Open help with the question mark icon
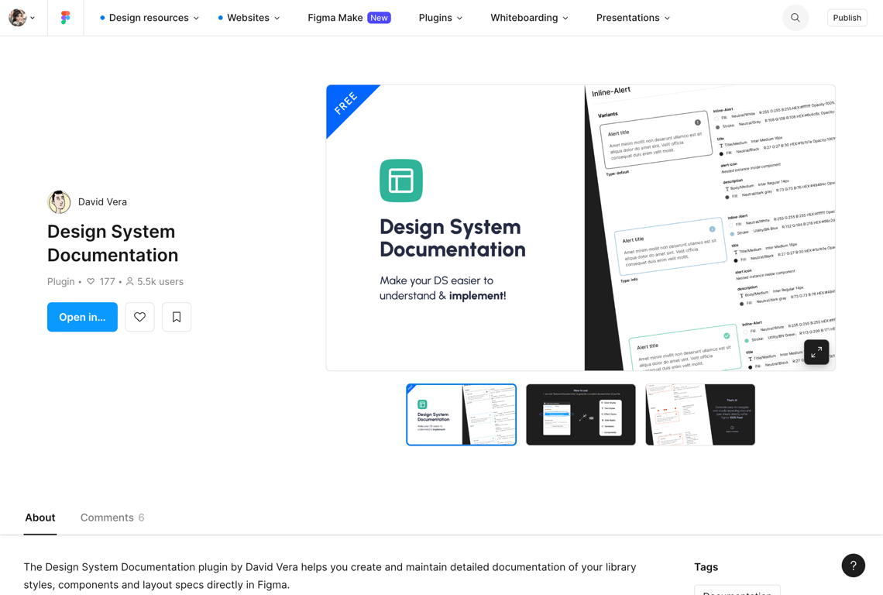Viewport: 883px width, 595px height. pos(853,566)
